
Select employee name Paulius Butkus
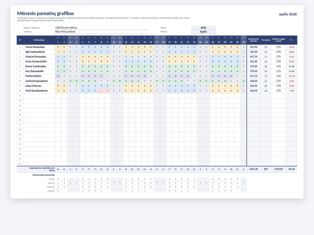33,76
